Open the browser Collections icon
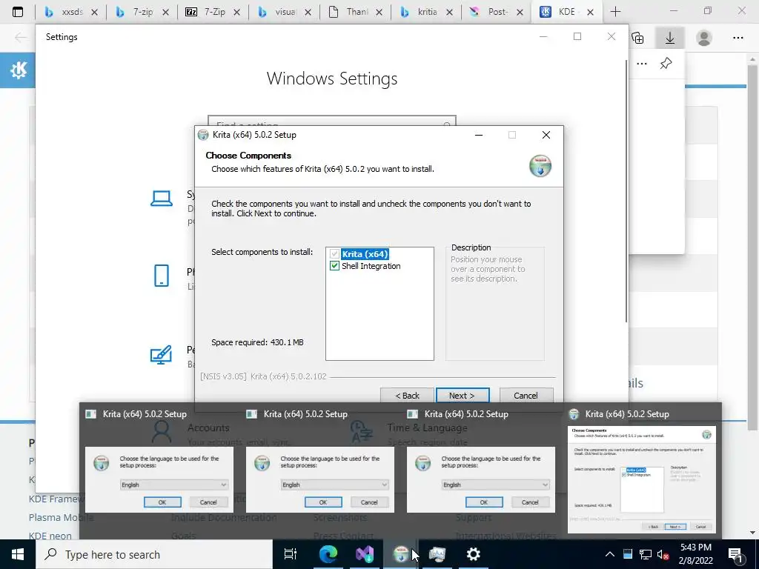The width and height of the screenshot is (759, 569). point(637,38)
